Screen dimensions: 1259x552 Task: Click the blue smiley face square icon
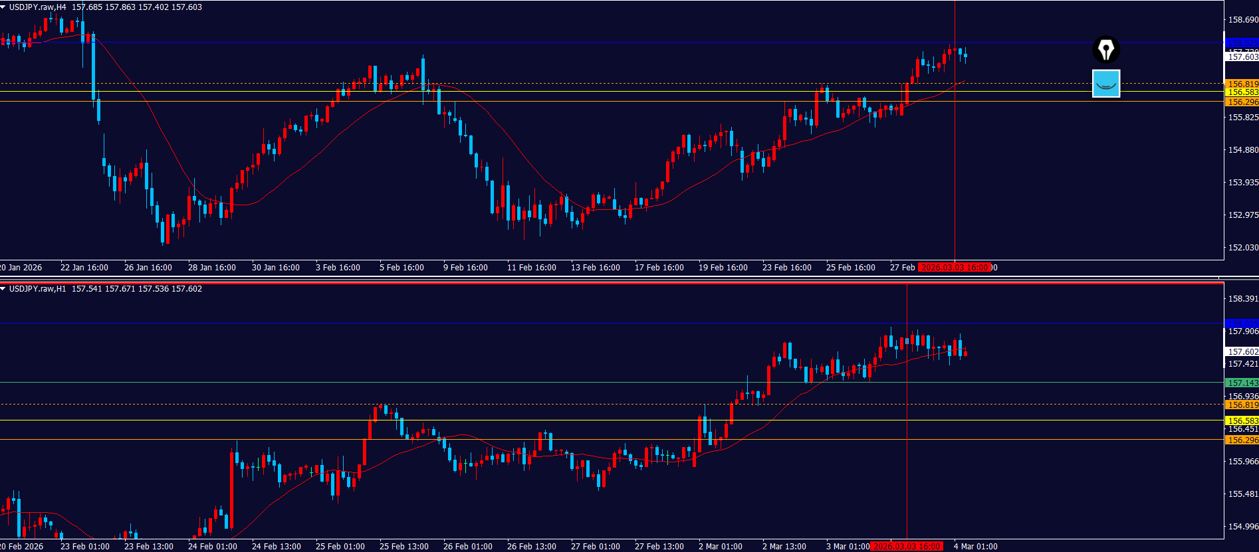coord(1106,84)
